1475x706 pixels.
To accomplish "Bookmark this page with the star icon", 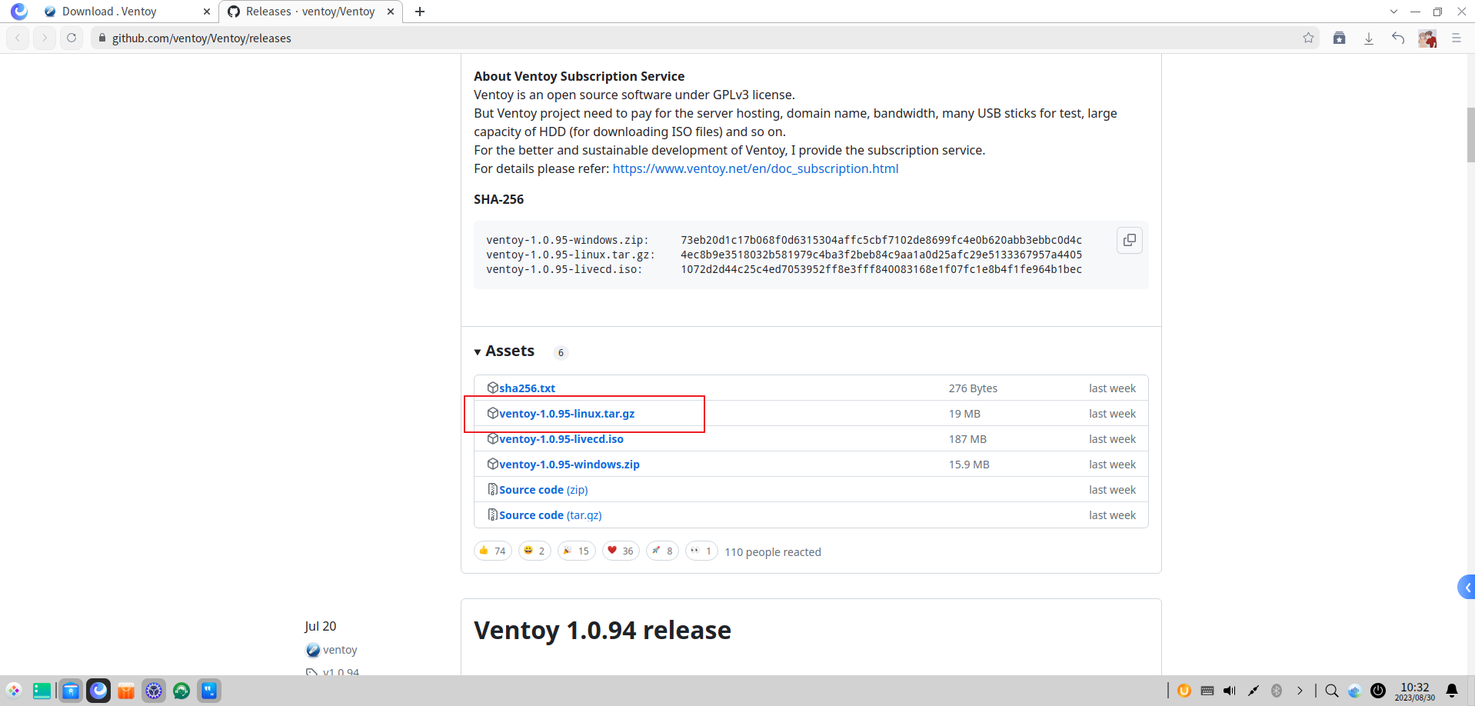I will [1308, 38].
